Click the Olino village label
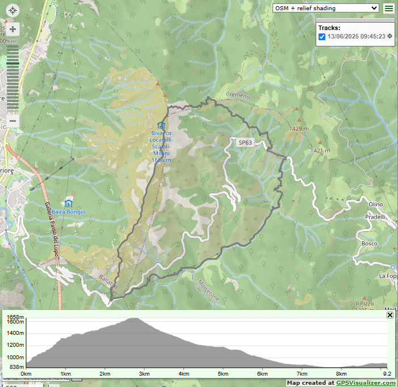398x387 pixels. [376, 204]
